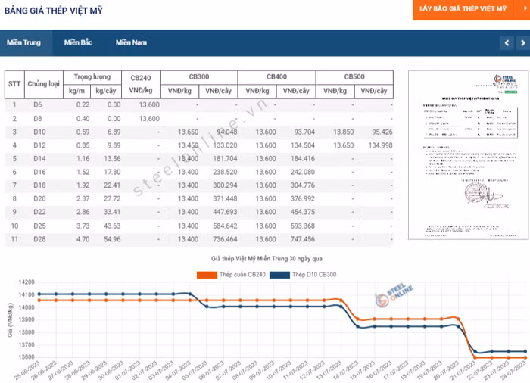
Task: Click the Lấy báo giá thép Việt Mỹ button
Action: [x=463, y=8]
